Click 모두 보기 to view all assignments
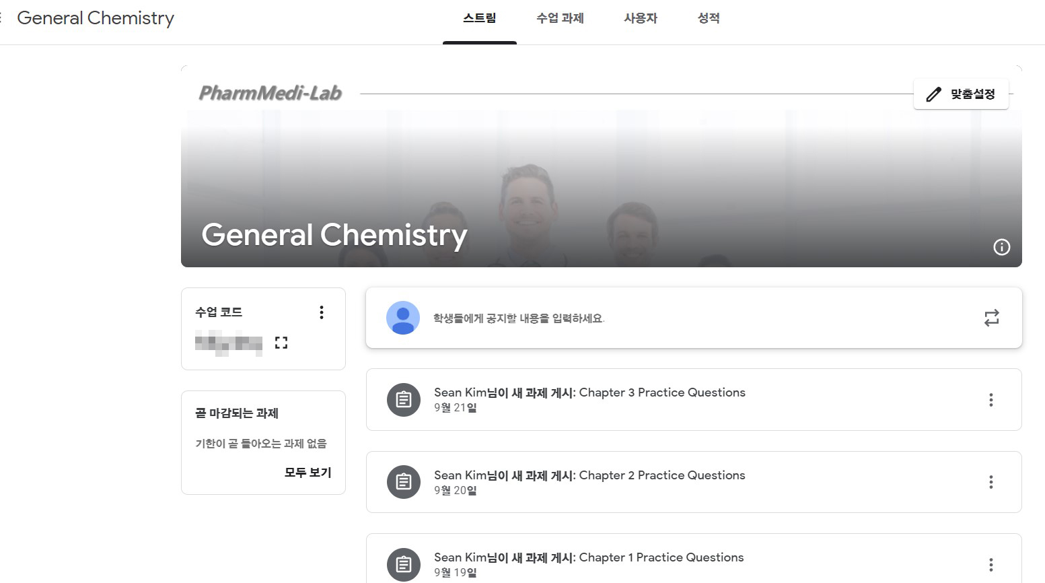1045x583 pixels. point(308,473)
